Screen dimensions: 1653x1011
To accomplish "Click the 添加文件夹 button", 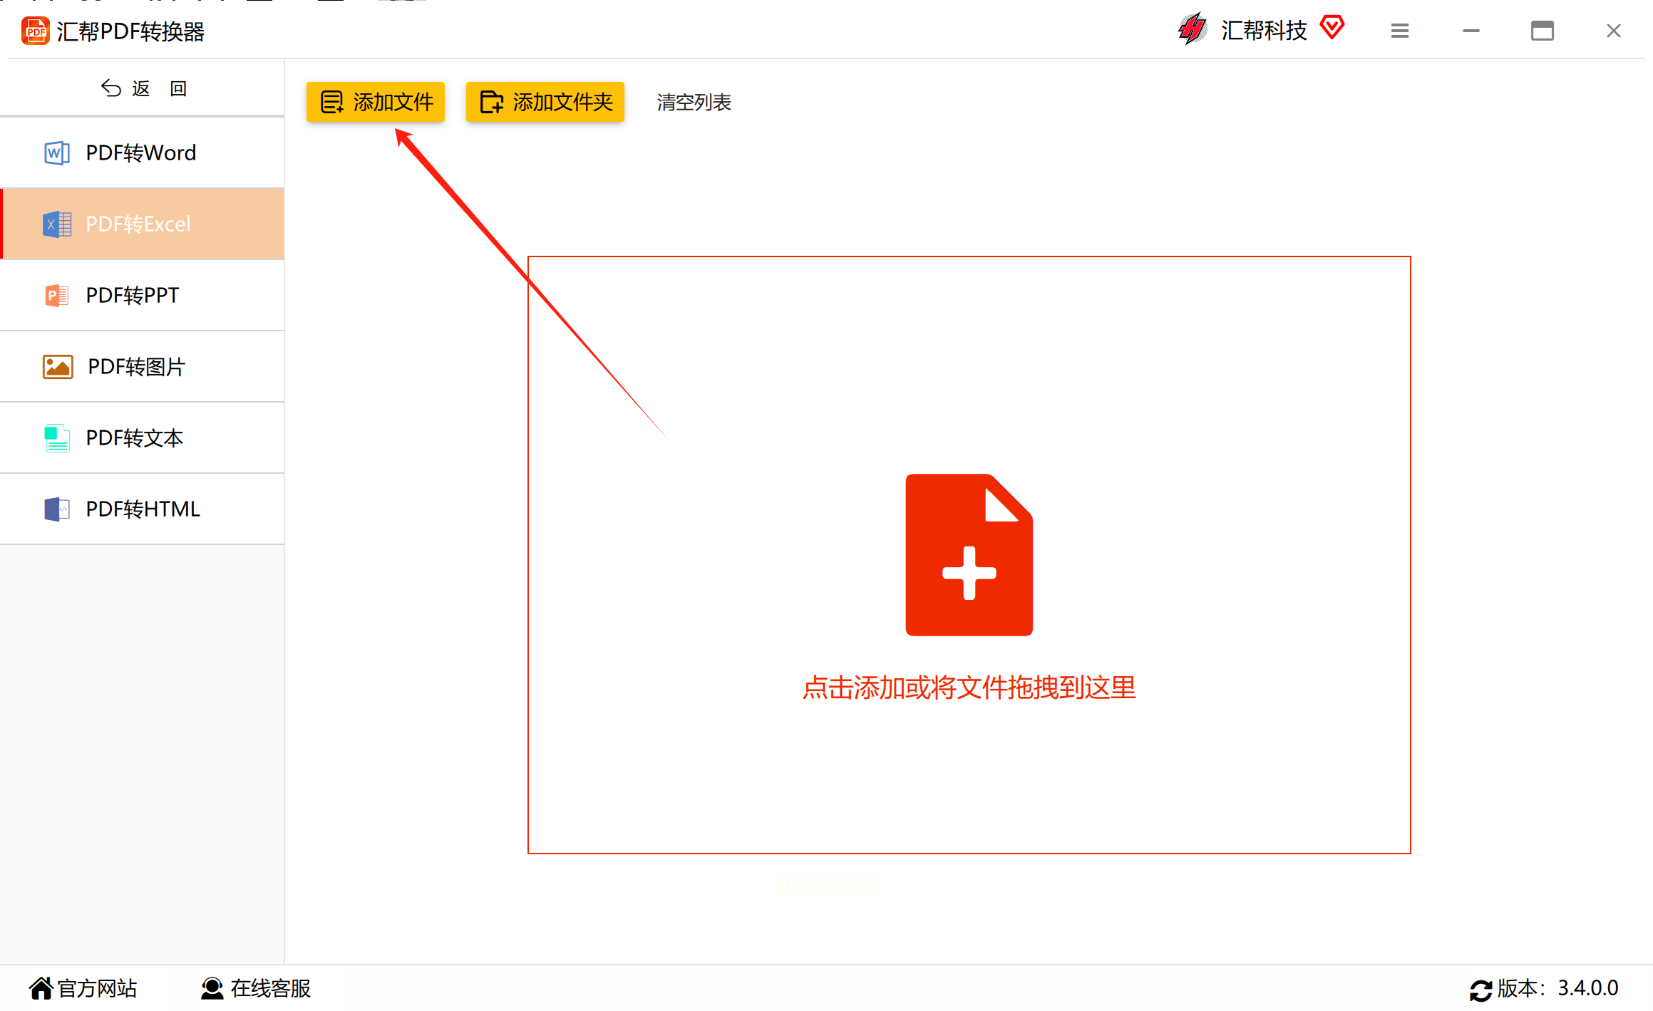I will point(545,102).
